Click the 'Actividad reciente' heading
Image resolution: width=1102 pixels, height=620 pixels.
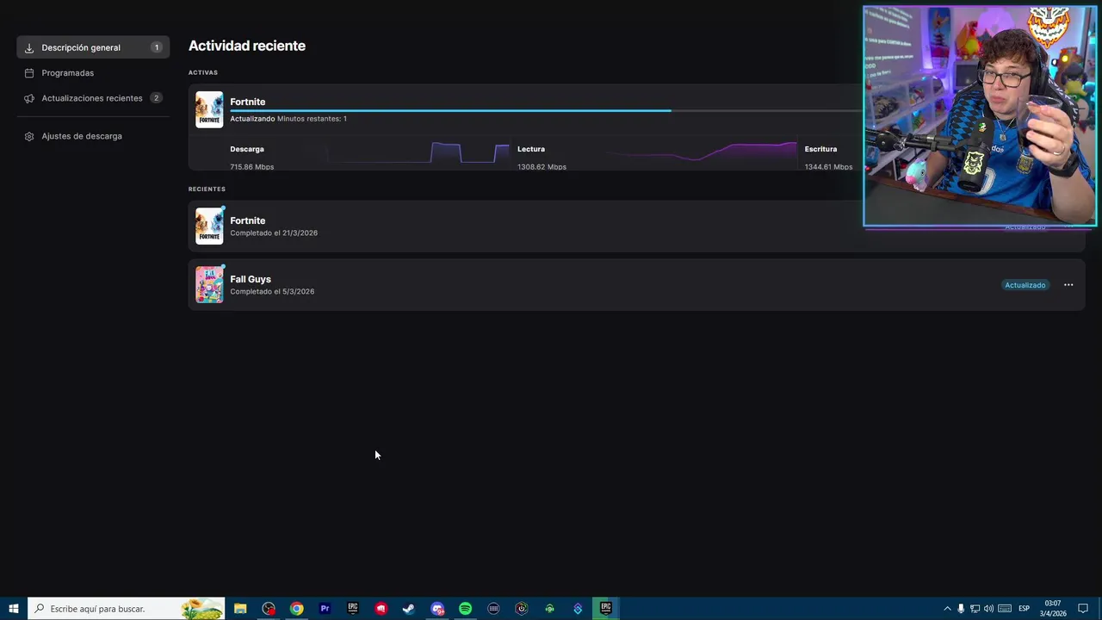247,46
